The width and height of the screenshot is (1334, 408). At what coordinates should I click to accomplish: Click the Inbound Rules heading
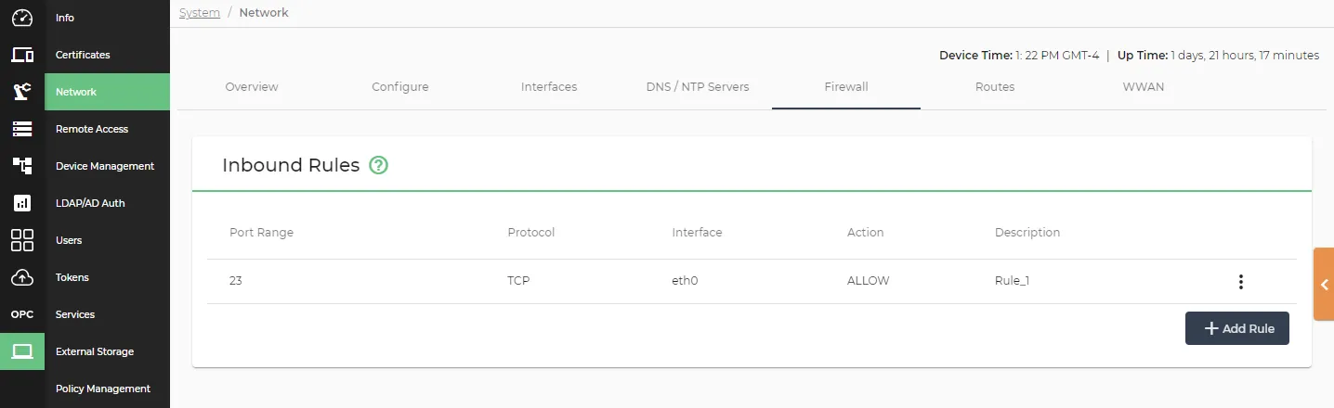point(291,165)
